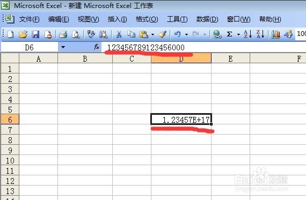Select row 12 header
Screen dimensions: 306x200
point(10,180)
